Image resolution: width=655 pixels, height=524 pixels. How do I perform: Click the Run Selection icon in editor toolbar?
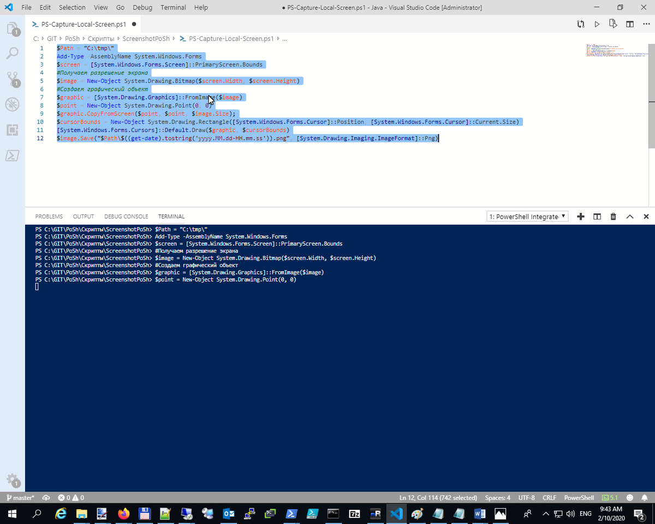tap(613, 25)
